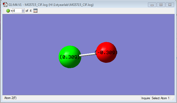Click the window resize grip corner
The height and width of the screenshot is (103, 177).
173,99
